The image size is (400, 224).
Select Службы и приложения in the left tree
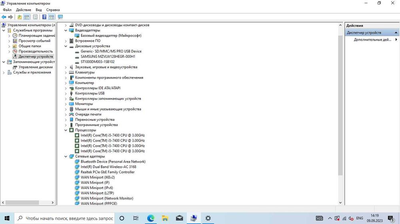click(x=32, y=73)
